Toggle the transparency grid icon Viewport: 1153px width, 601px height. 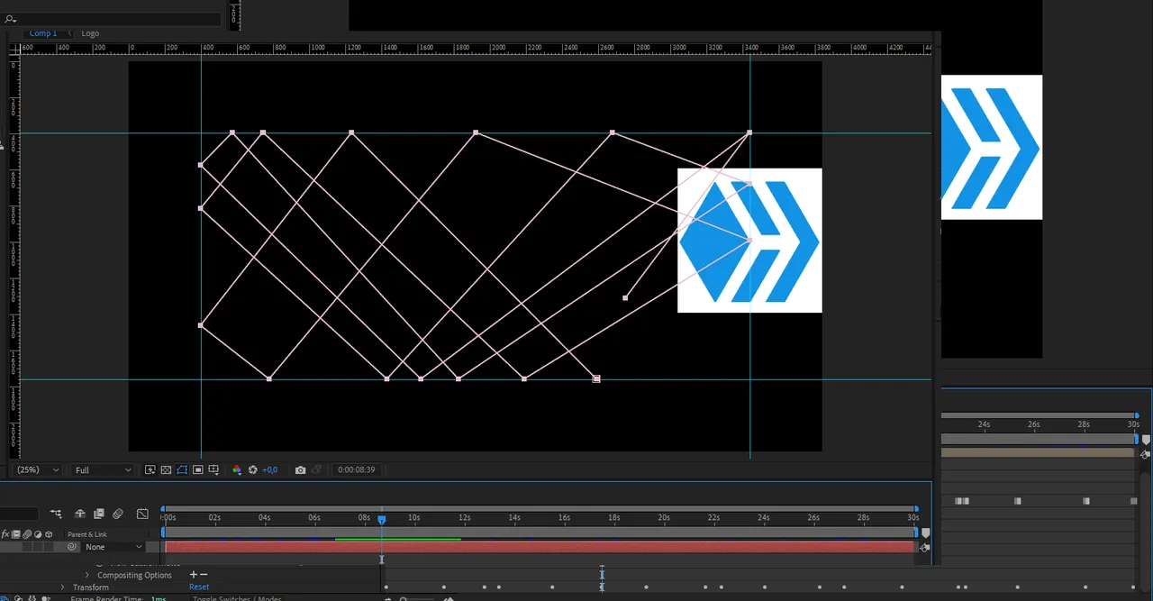166,470
